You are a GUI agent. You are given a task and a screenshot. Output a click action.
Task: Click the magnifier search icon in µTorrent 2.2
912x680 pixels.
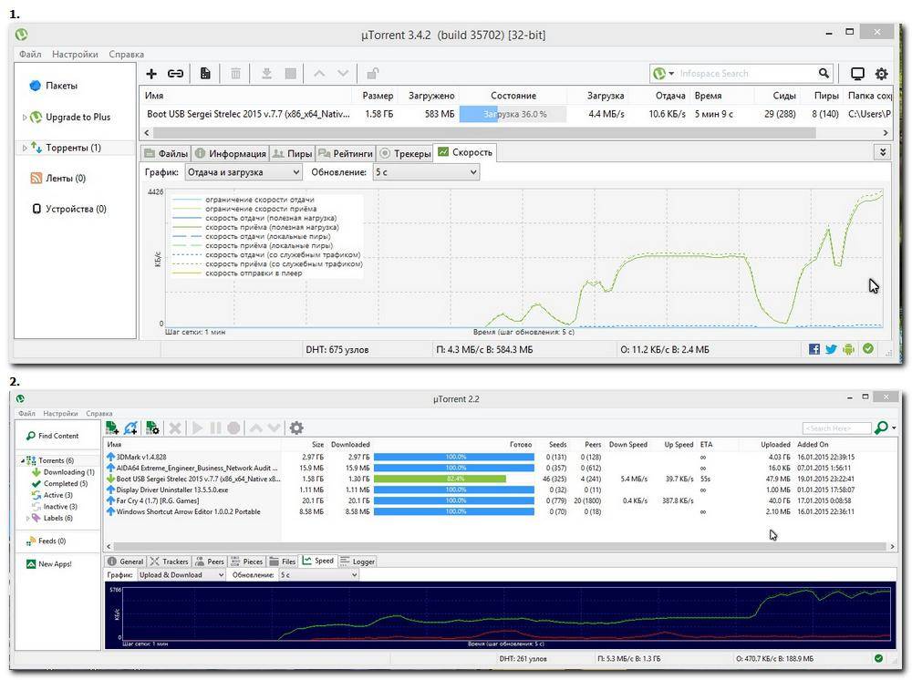pos(881,428)
